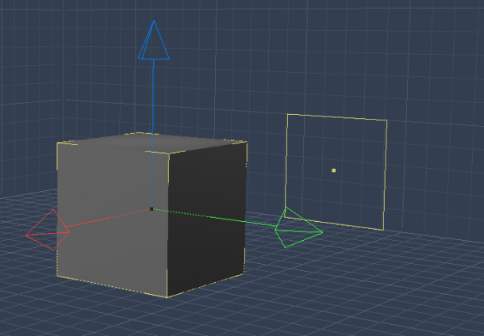Click the red X-axis arrow handle
Screen dimensions: 484x336
point(48,230)
